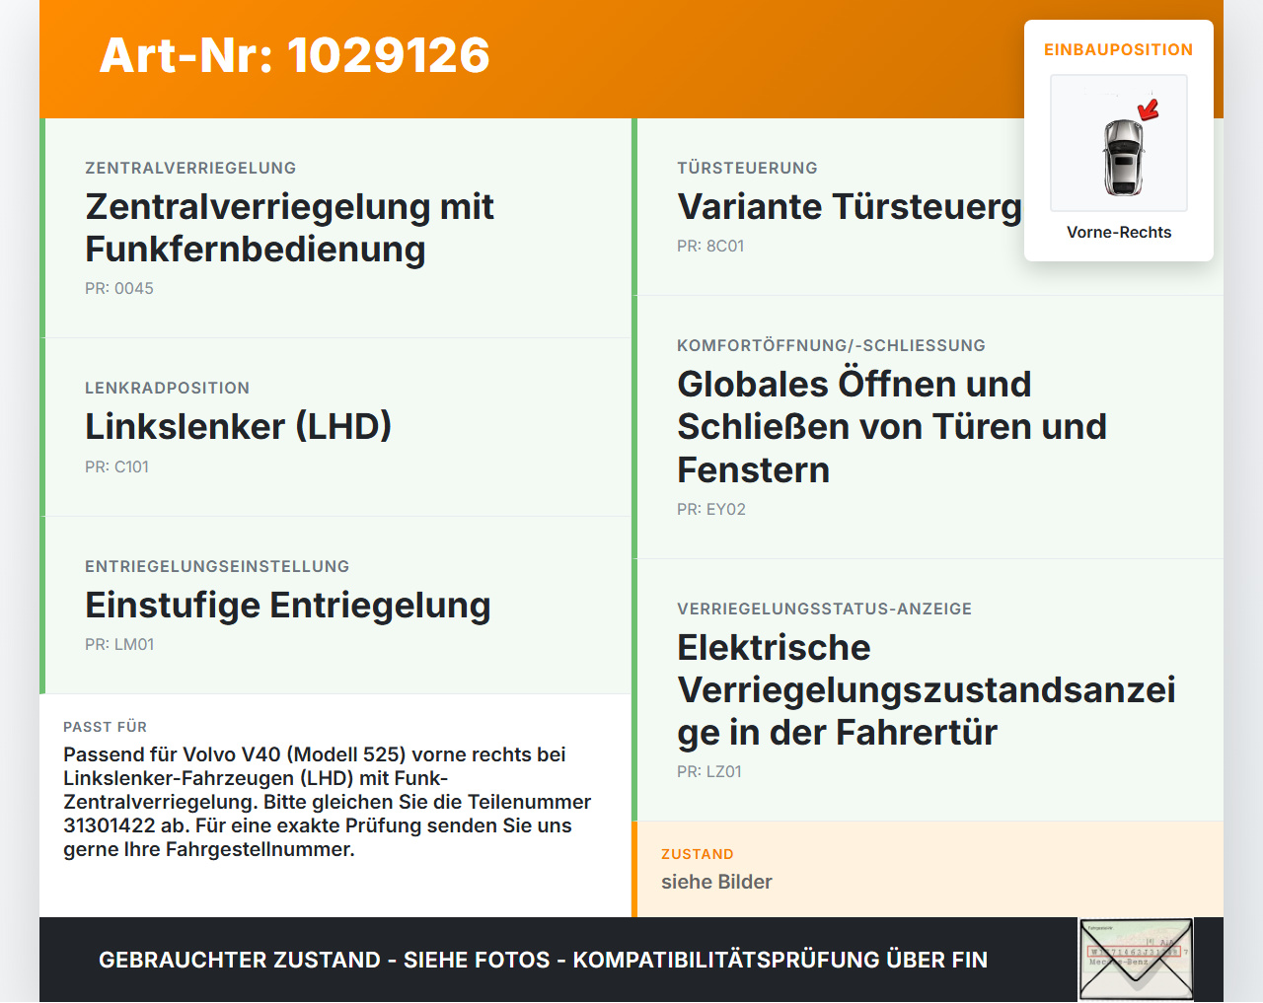
Task: Click the PR: LZ01 code
Action: coord(709,771)
